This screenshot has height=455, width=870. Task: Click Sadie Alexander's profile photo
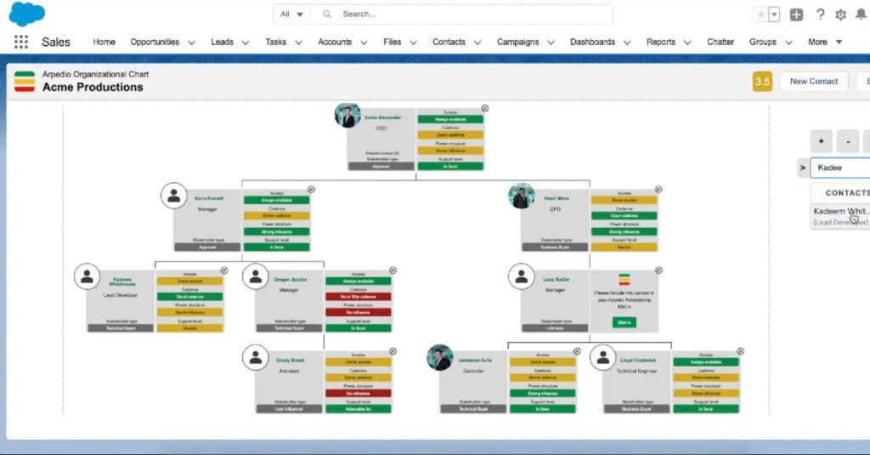(x=347, y=115)
